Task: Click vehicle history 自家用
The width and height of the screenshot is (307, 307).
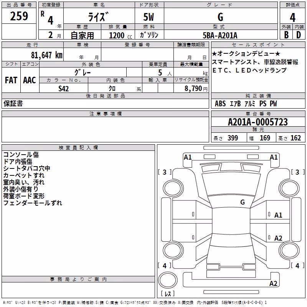Action: 82,35
